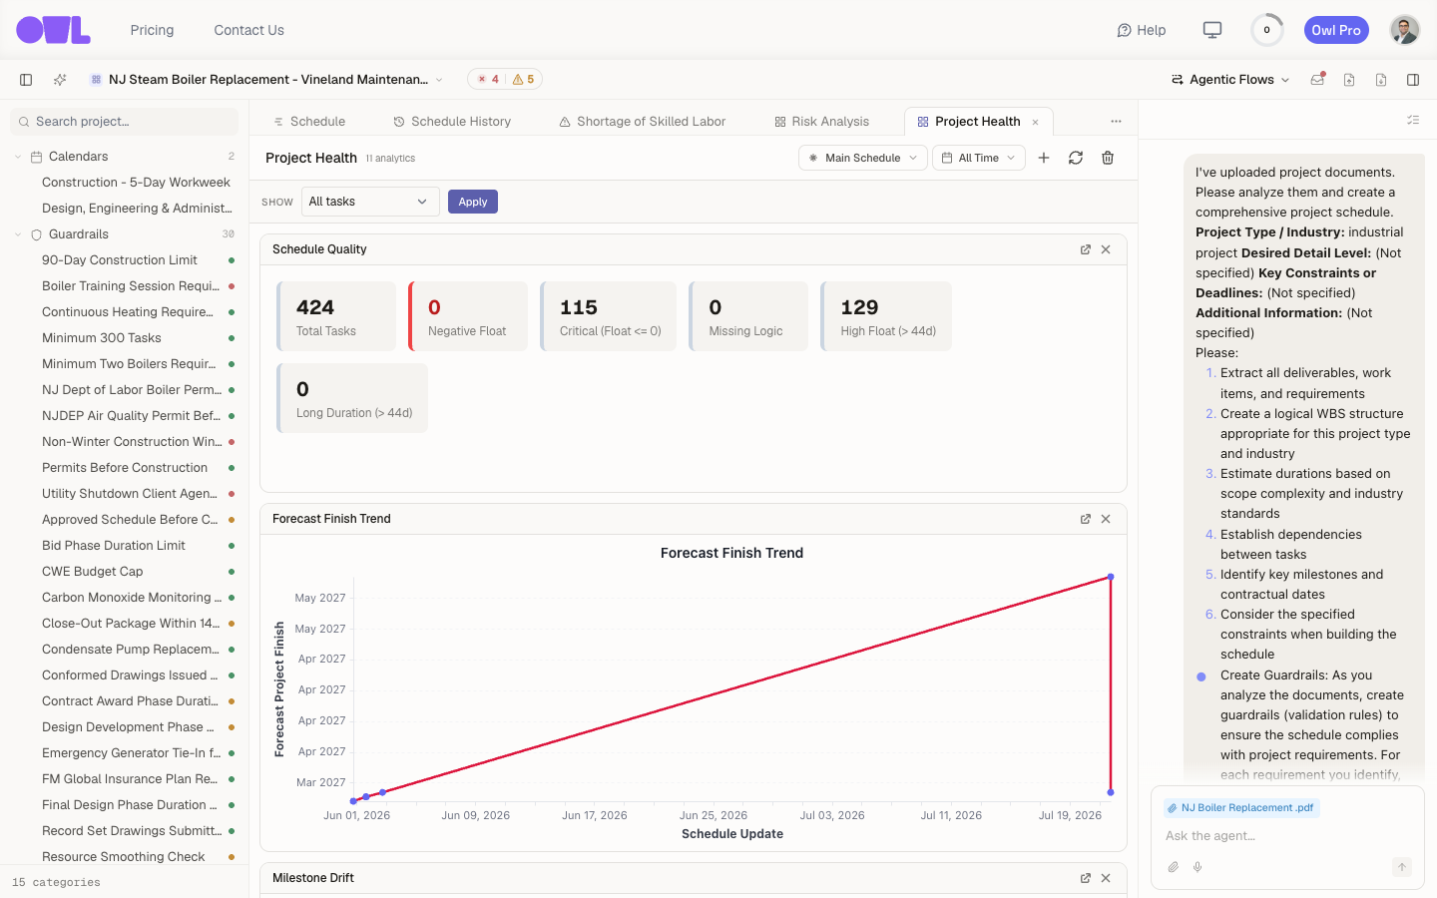The image size is (1437, 898).
Task: Close the Project Health tab
Action: point(1036,122)
